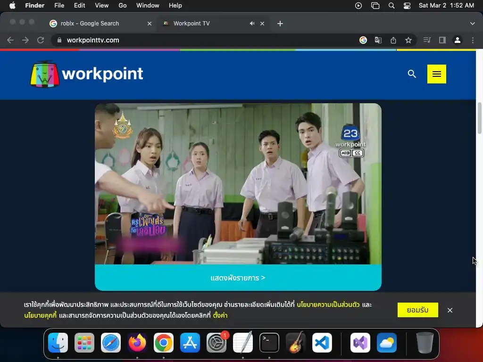
Task: Launch Safari from the Dock
Action: 111,343
